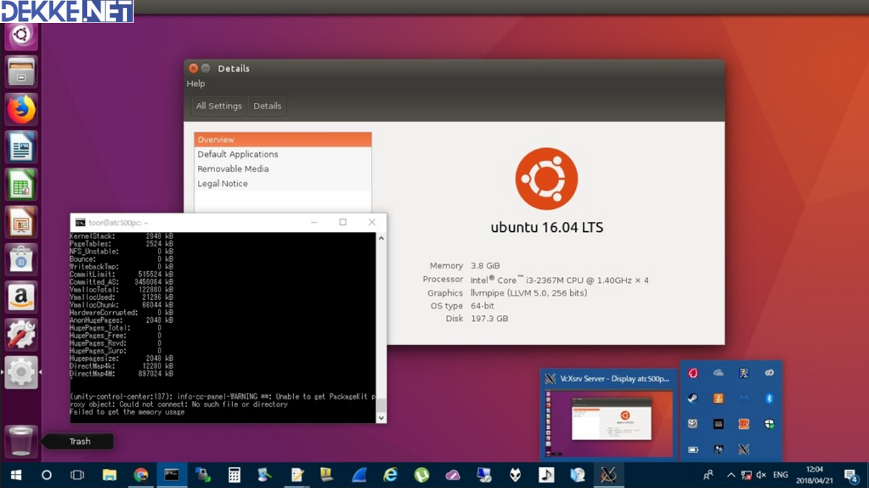Open the Creative Cloud tray icon
The height and width of the screenshot is (488, 869).
point(769,373)
